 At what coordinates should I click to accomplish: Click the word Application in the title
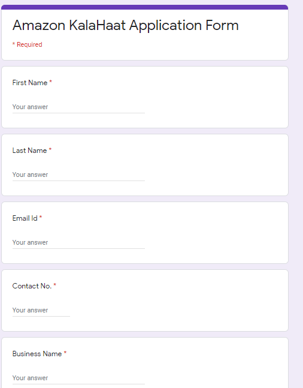[x=165, y=26]
